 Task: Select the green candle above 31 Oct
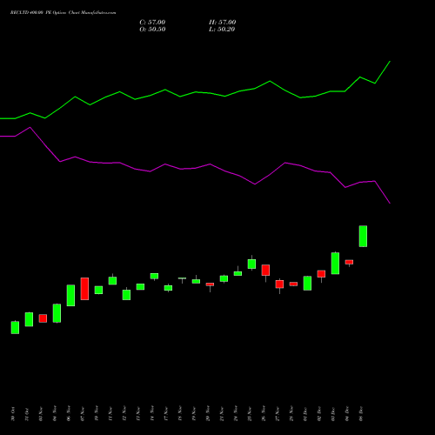(29, 319)
